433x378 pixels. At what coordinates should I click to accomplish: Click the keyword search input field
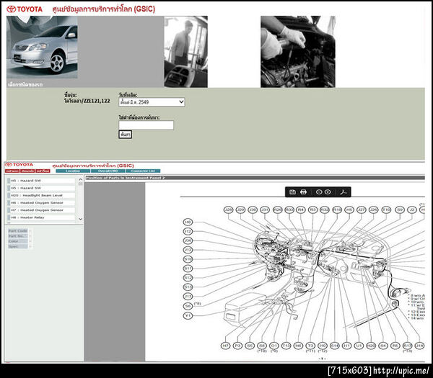click(x=146, y=125)
